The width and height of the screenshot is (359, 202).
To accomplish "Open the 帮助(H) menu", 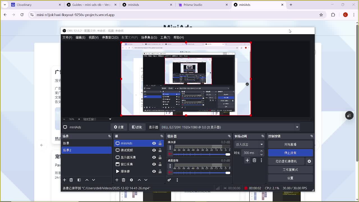I will coord(179,37).
